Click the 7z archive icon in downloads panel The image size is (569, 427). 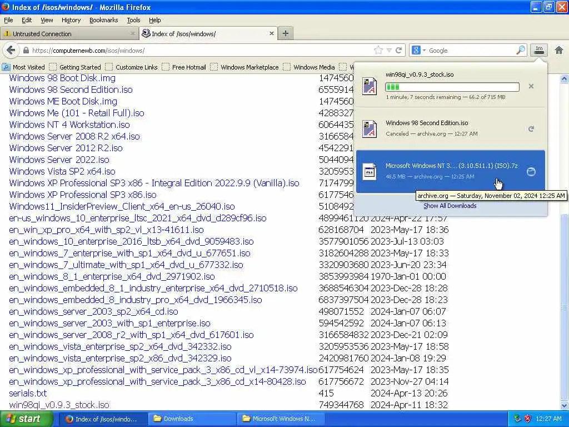coord(370,171)
